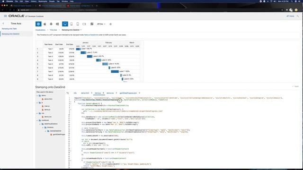
Task: Switch to the demo.css tab
Action: click(110, 93)
